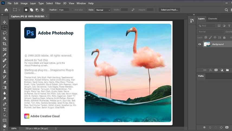The width and height of the screenshot is (232, 131).
Task: Click the Select and Mask button
Action: [x=169, y=10]
